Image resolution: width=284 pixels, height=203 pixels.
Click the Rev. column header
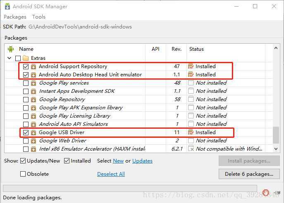pos(177,49)
